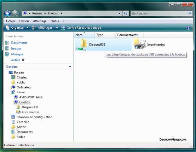Click the refresh button beside address bar
The image size is (196, 152).
coord(125,14)
